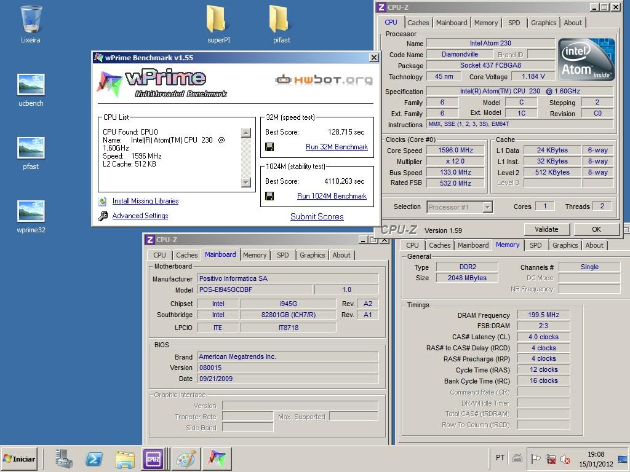630x472 pixels.
Task: Switch to About tab in top CPU-Z window
Action: pyautogui.click(x=573, y=23)
